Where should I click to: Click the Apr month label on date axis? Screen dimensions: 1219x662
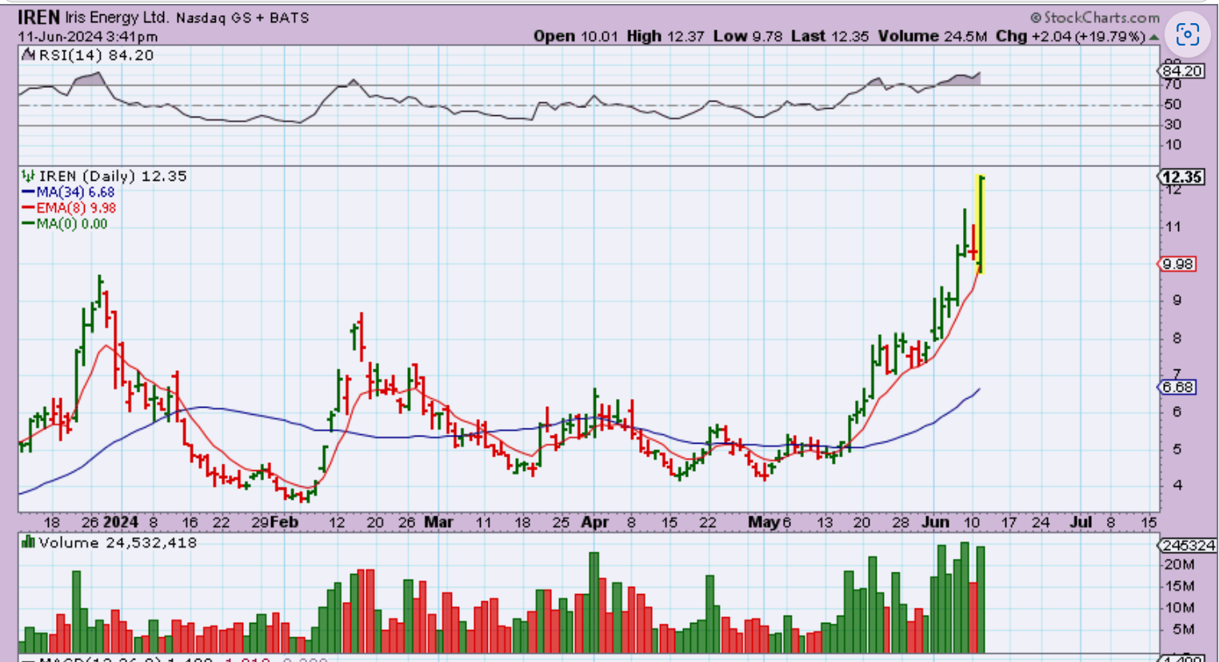tap(594, 523)
